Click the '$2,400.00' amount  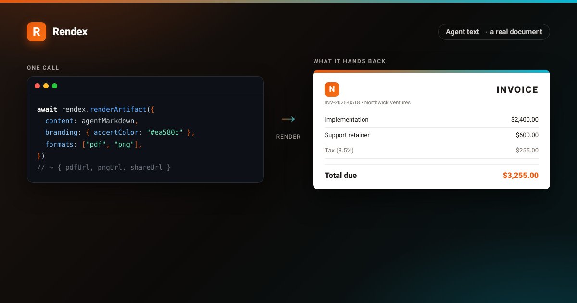coord(525,120)
